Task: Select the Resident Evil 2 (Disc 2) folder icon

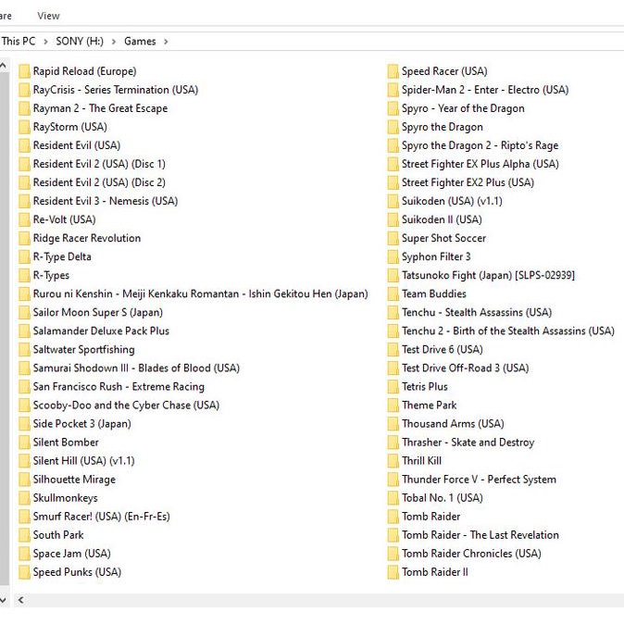Action: click(x=24, y=182)
